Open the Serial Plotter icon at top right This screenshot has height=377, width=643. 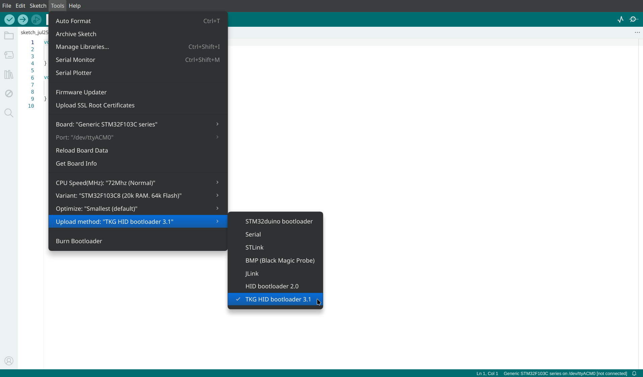click(x=621, y=19)
